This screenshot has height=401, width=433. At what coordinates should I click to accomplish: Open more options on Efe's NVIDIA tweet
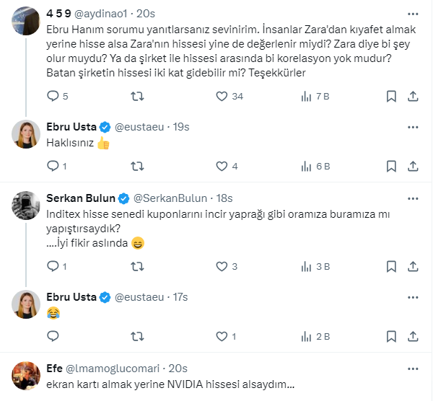413,369
